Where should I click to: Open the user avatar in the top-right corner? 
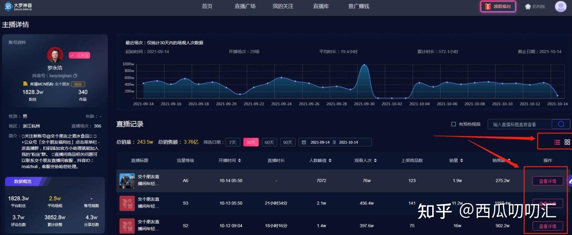coord(561,7)
